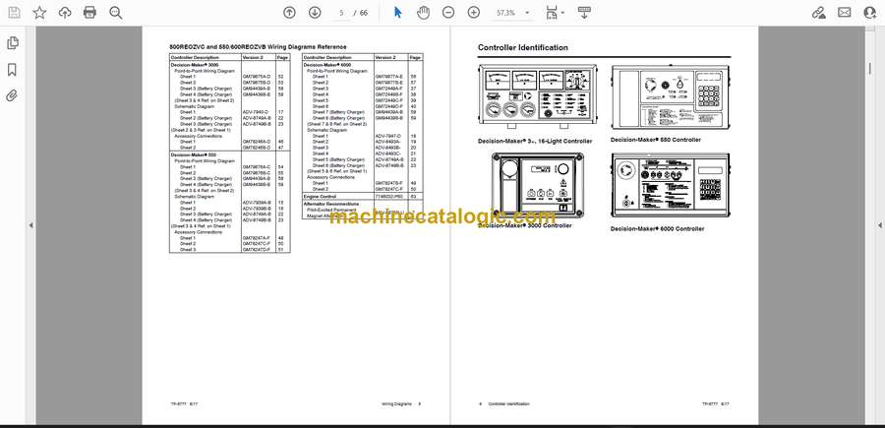The image size is (885, 428).
Task: Click the Engine Control table row
Action: 362,197
